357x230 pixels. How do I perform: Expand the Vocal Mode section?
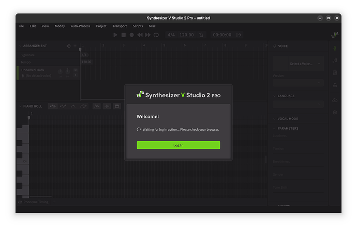point(275,119)
